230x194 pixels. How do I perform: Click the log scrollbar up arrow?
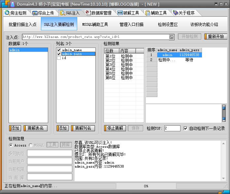(223, 144)
